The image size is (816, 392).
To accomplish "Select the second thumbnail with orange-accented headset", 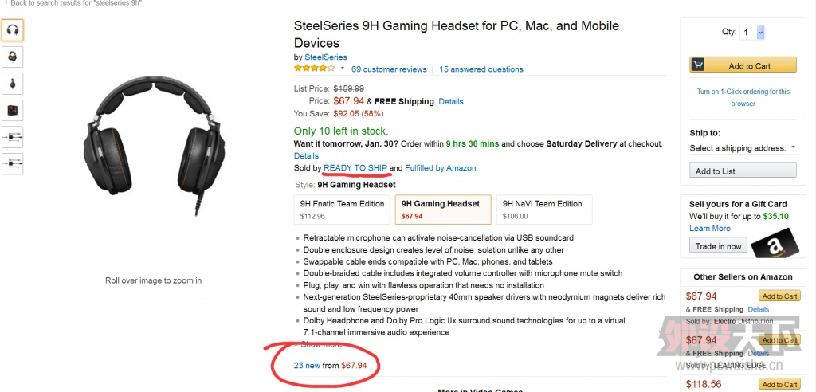I will (x=12, y=57).
